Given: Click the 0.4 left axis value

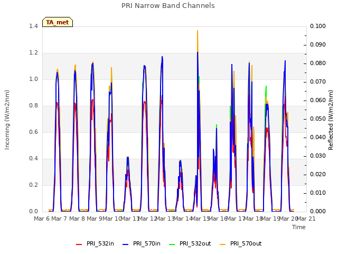Looking at the screenshot, I should click(x=33, y=159).
